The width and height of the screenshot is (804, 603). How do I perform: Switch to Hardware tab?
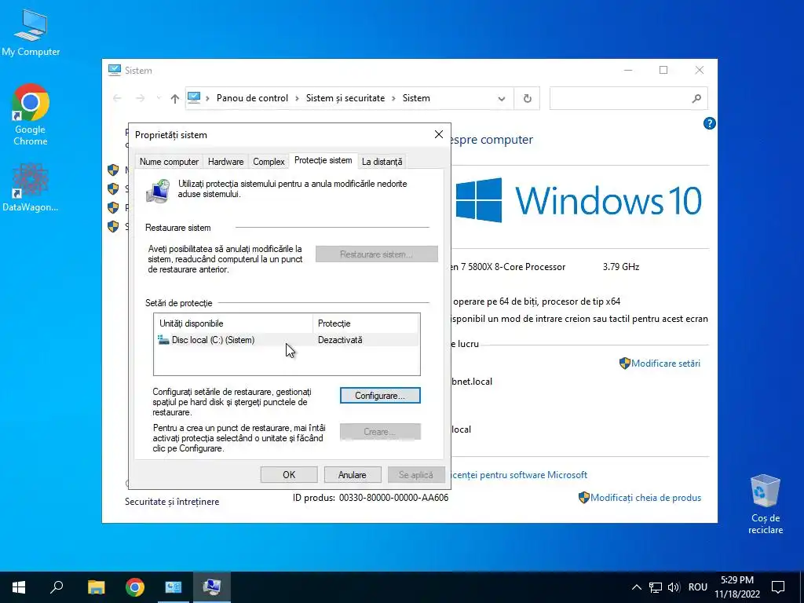(x=225, y=162)
